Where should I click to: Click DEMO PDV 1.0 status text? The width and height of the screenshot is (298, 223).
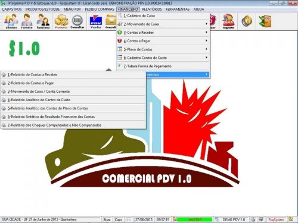click(234, 219)
